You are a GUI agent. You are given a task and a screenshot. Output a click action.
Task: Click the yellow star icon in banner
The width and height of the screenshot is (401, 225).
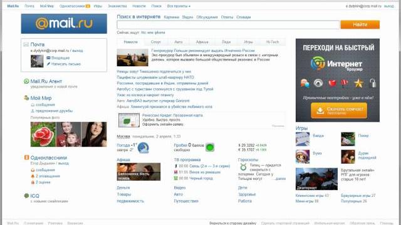(x=358, y=83)
